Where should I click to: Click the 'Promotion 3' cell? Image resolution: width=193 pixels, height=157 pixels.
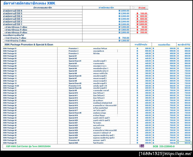pyautogui.click(x=73, y=54)
